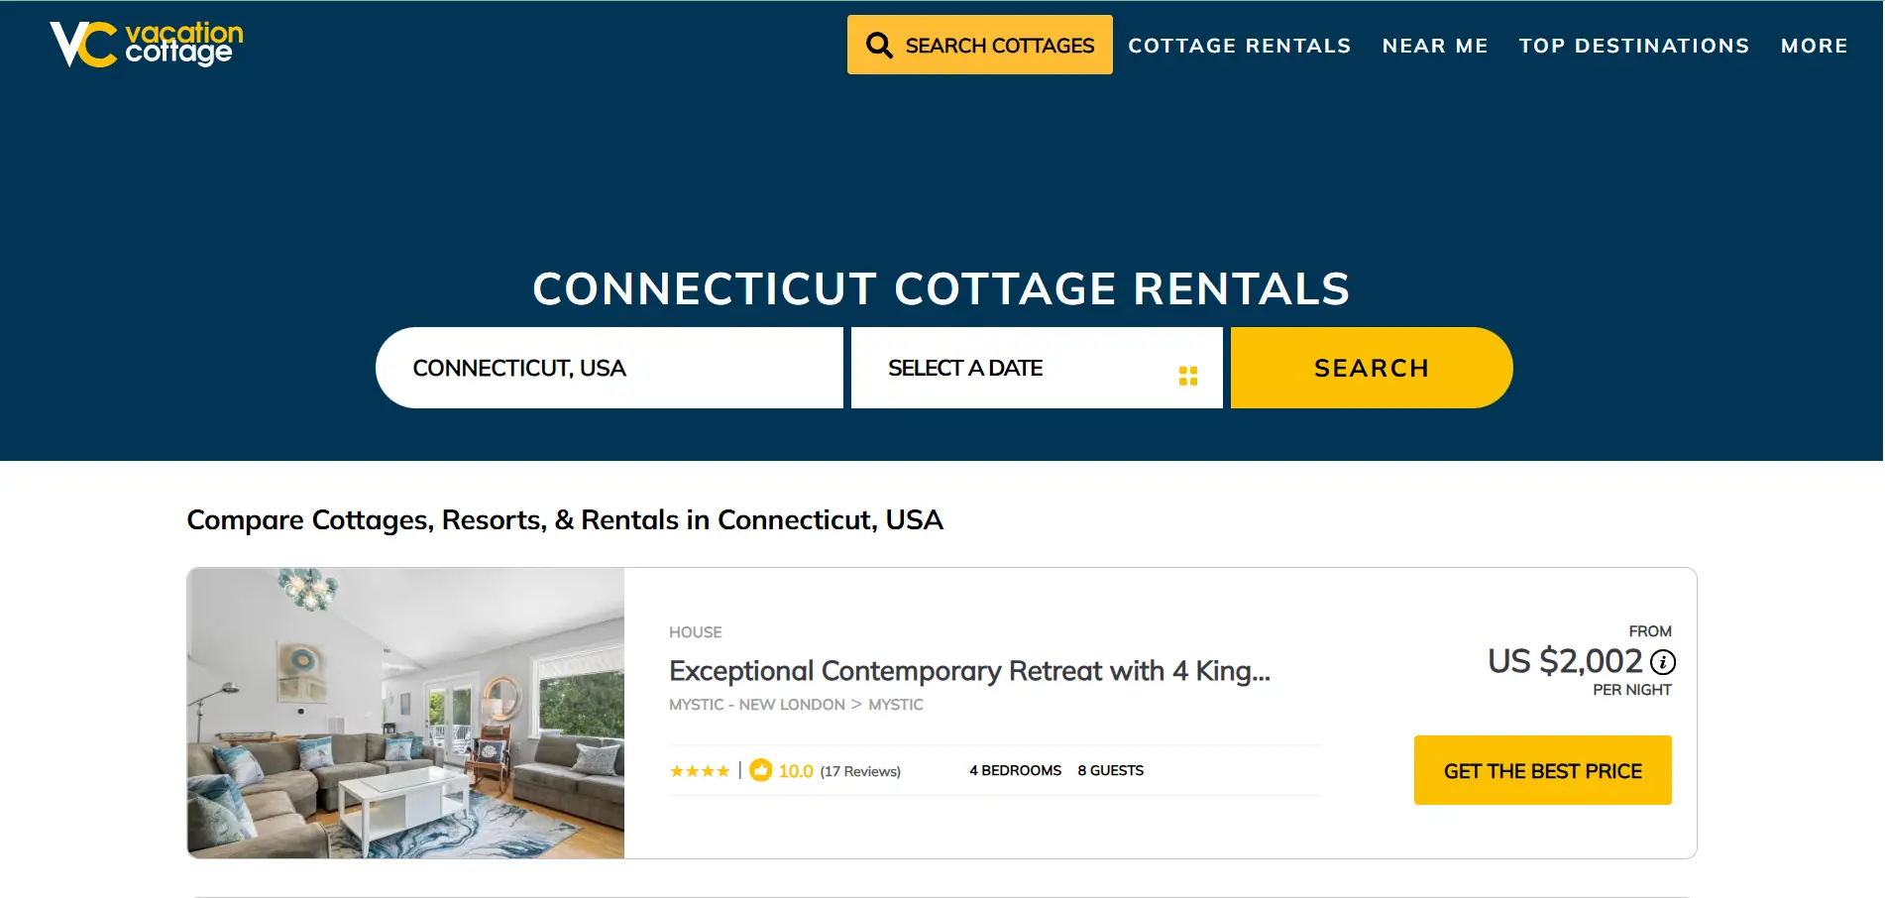The width and height of the screenshot is (1885, 898).
Task: Click the yellow Search button
Action: pos(1372,368)
